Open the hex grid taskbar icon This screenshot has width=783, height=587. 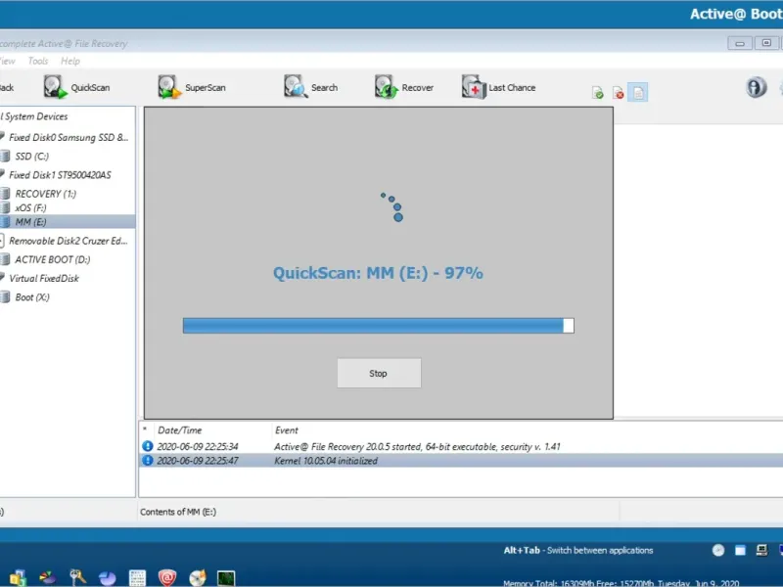pyautogui.click(x=137, y=578)
